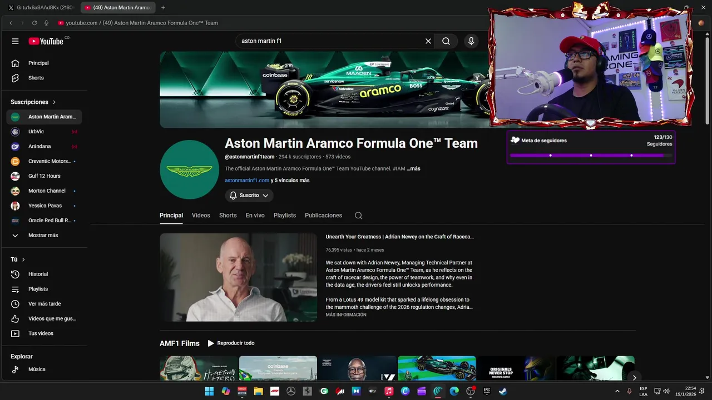Select the Principal channel tab
Viewport: 712px width, 400px height.
pyautogui.click(x=171, y=216)
